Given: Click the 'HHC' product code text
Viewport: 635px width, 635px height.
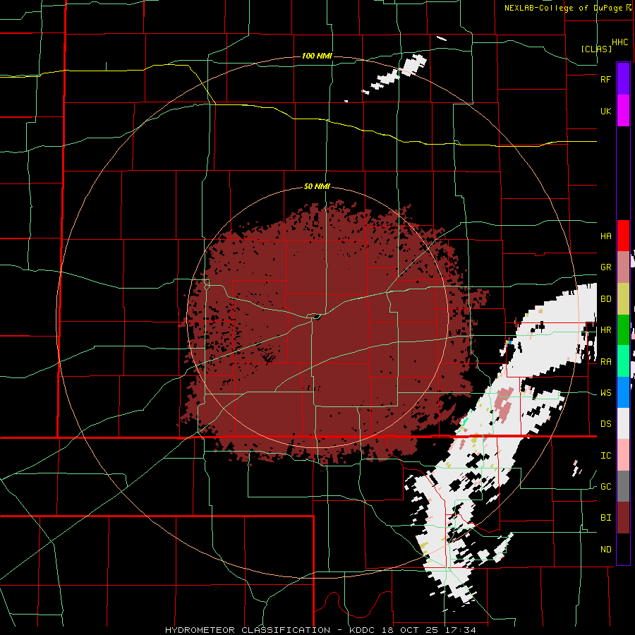Looking at the screenshot, I should pyautogui.click(x=620, y=42).
